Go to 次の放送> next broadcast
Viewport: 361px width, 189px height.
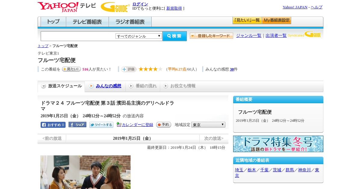pyautogui.click(x=214, y=139)
